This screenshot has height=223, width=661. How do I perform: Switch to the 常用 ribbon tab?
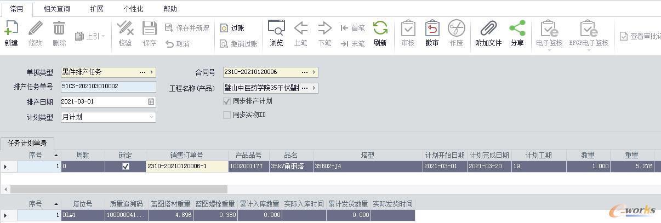pyautogui.click(x=16, y=9)
